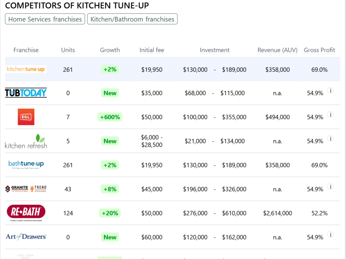Open the Kitchen Refresh logo

pos(26,141)
